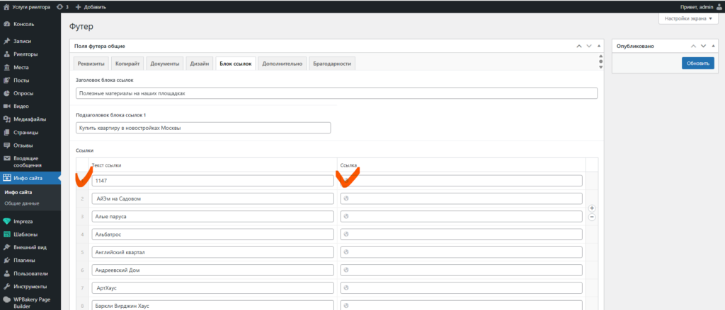This screenshot has height=310, width=725.
Task: Click the Обновить button
Action: click(697, 64)
